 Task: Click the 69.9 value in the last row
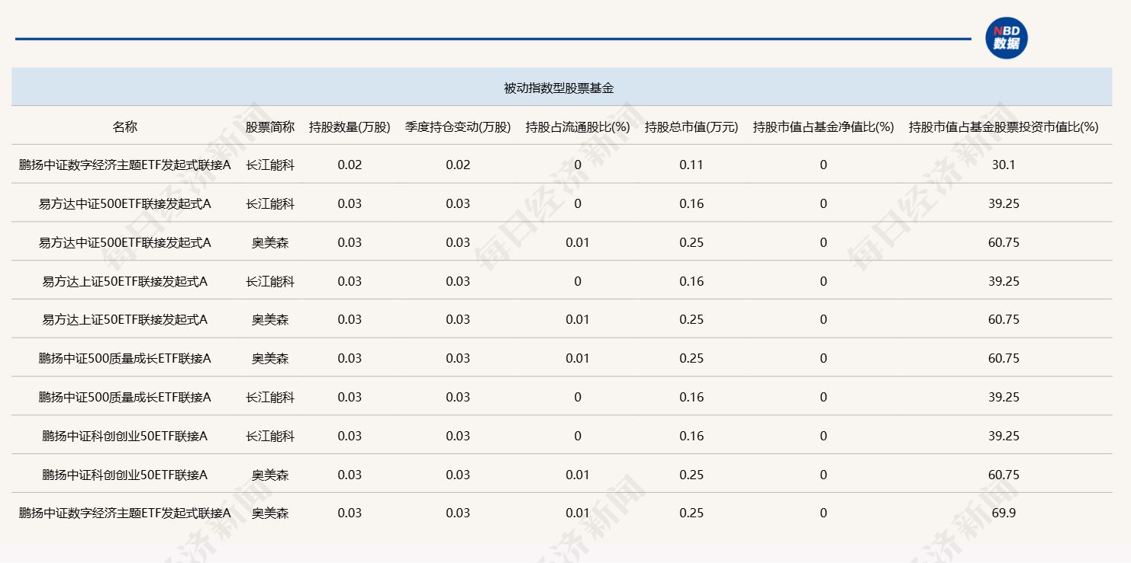coord(1004,513)
